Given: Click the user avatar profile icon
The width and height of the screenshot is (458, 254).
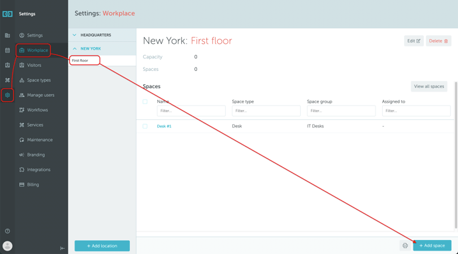Looking at the screenshot, I should [x=7, y=246].
